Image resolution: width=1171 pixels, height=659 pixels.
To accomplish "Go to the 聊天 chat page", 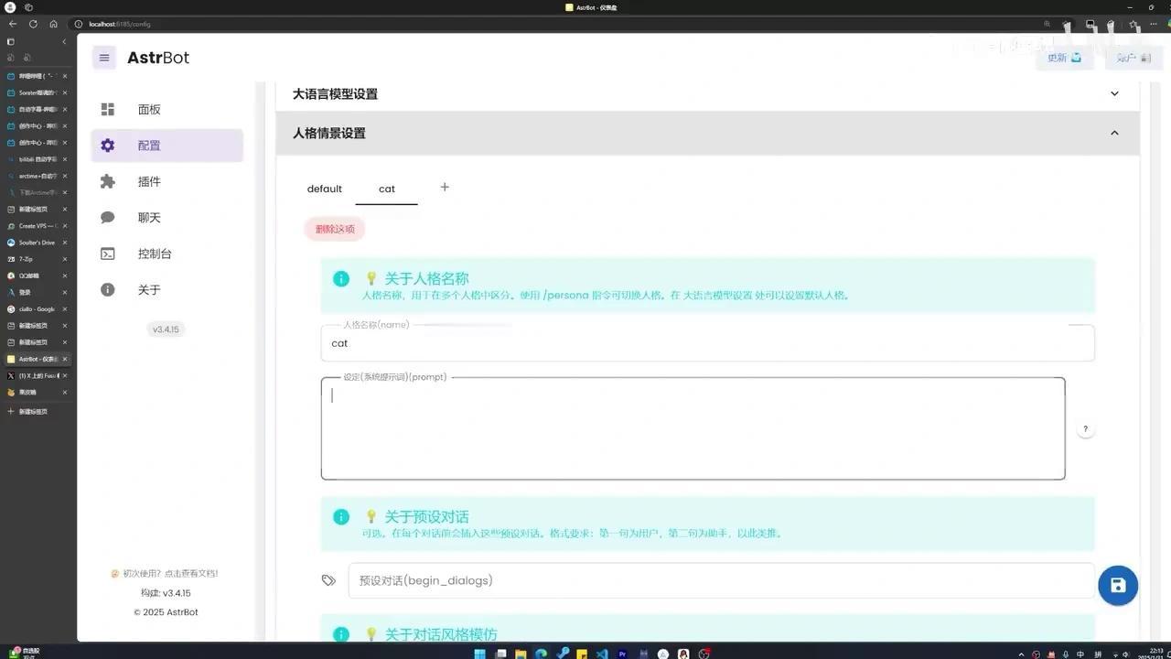I will click(x=167, y=217).
